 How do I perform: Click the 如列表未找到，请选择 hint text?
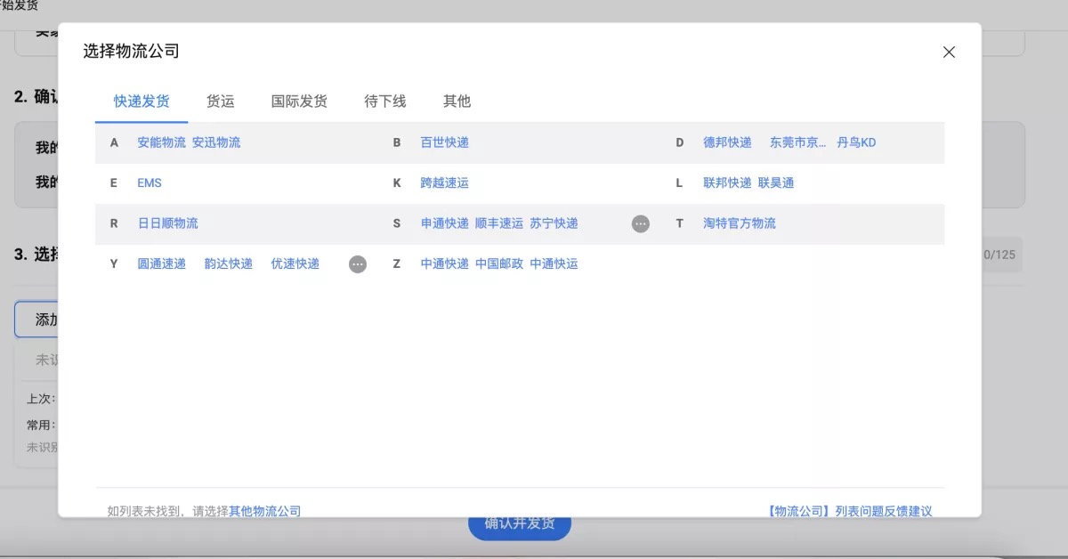(x=168, y=511)
